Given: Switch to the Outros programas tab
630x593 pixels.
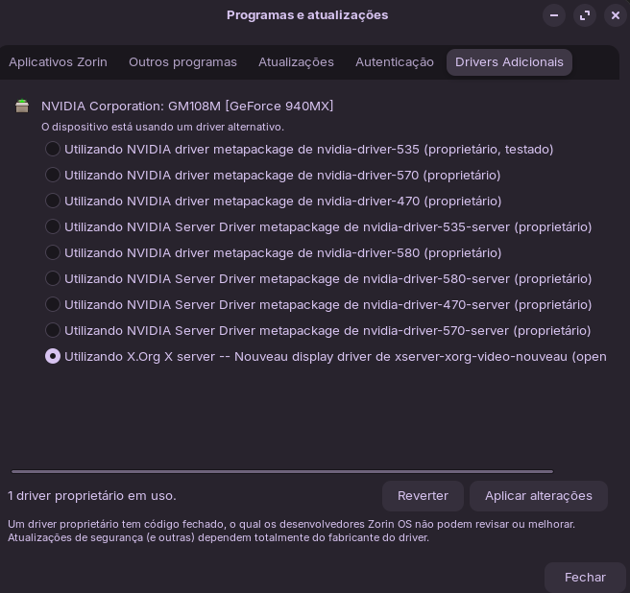Looking at the screenshot, I should (182, 62).
